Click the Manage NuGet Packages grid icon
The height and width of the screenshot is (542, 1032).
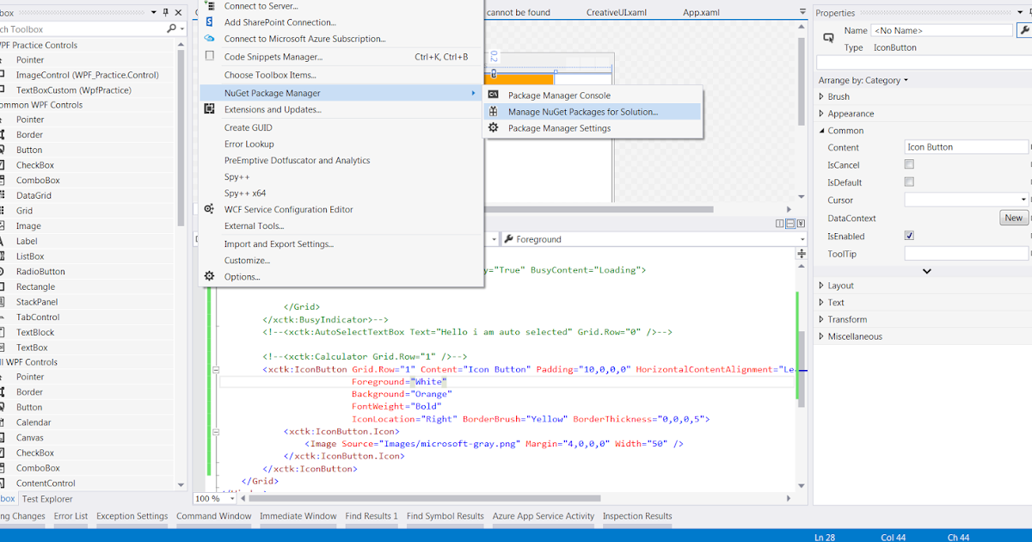(x=493, y=112)
